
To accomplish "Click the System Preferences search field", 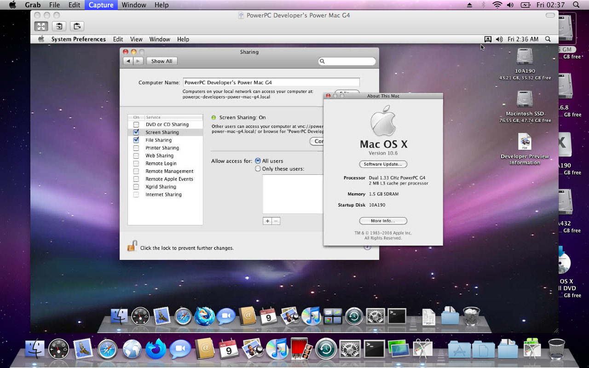I will click(x=347, y=61).
